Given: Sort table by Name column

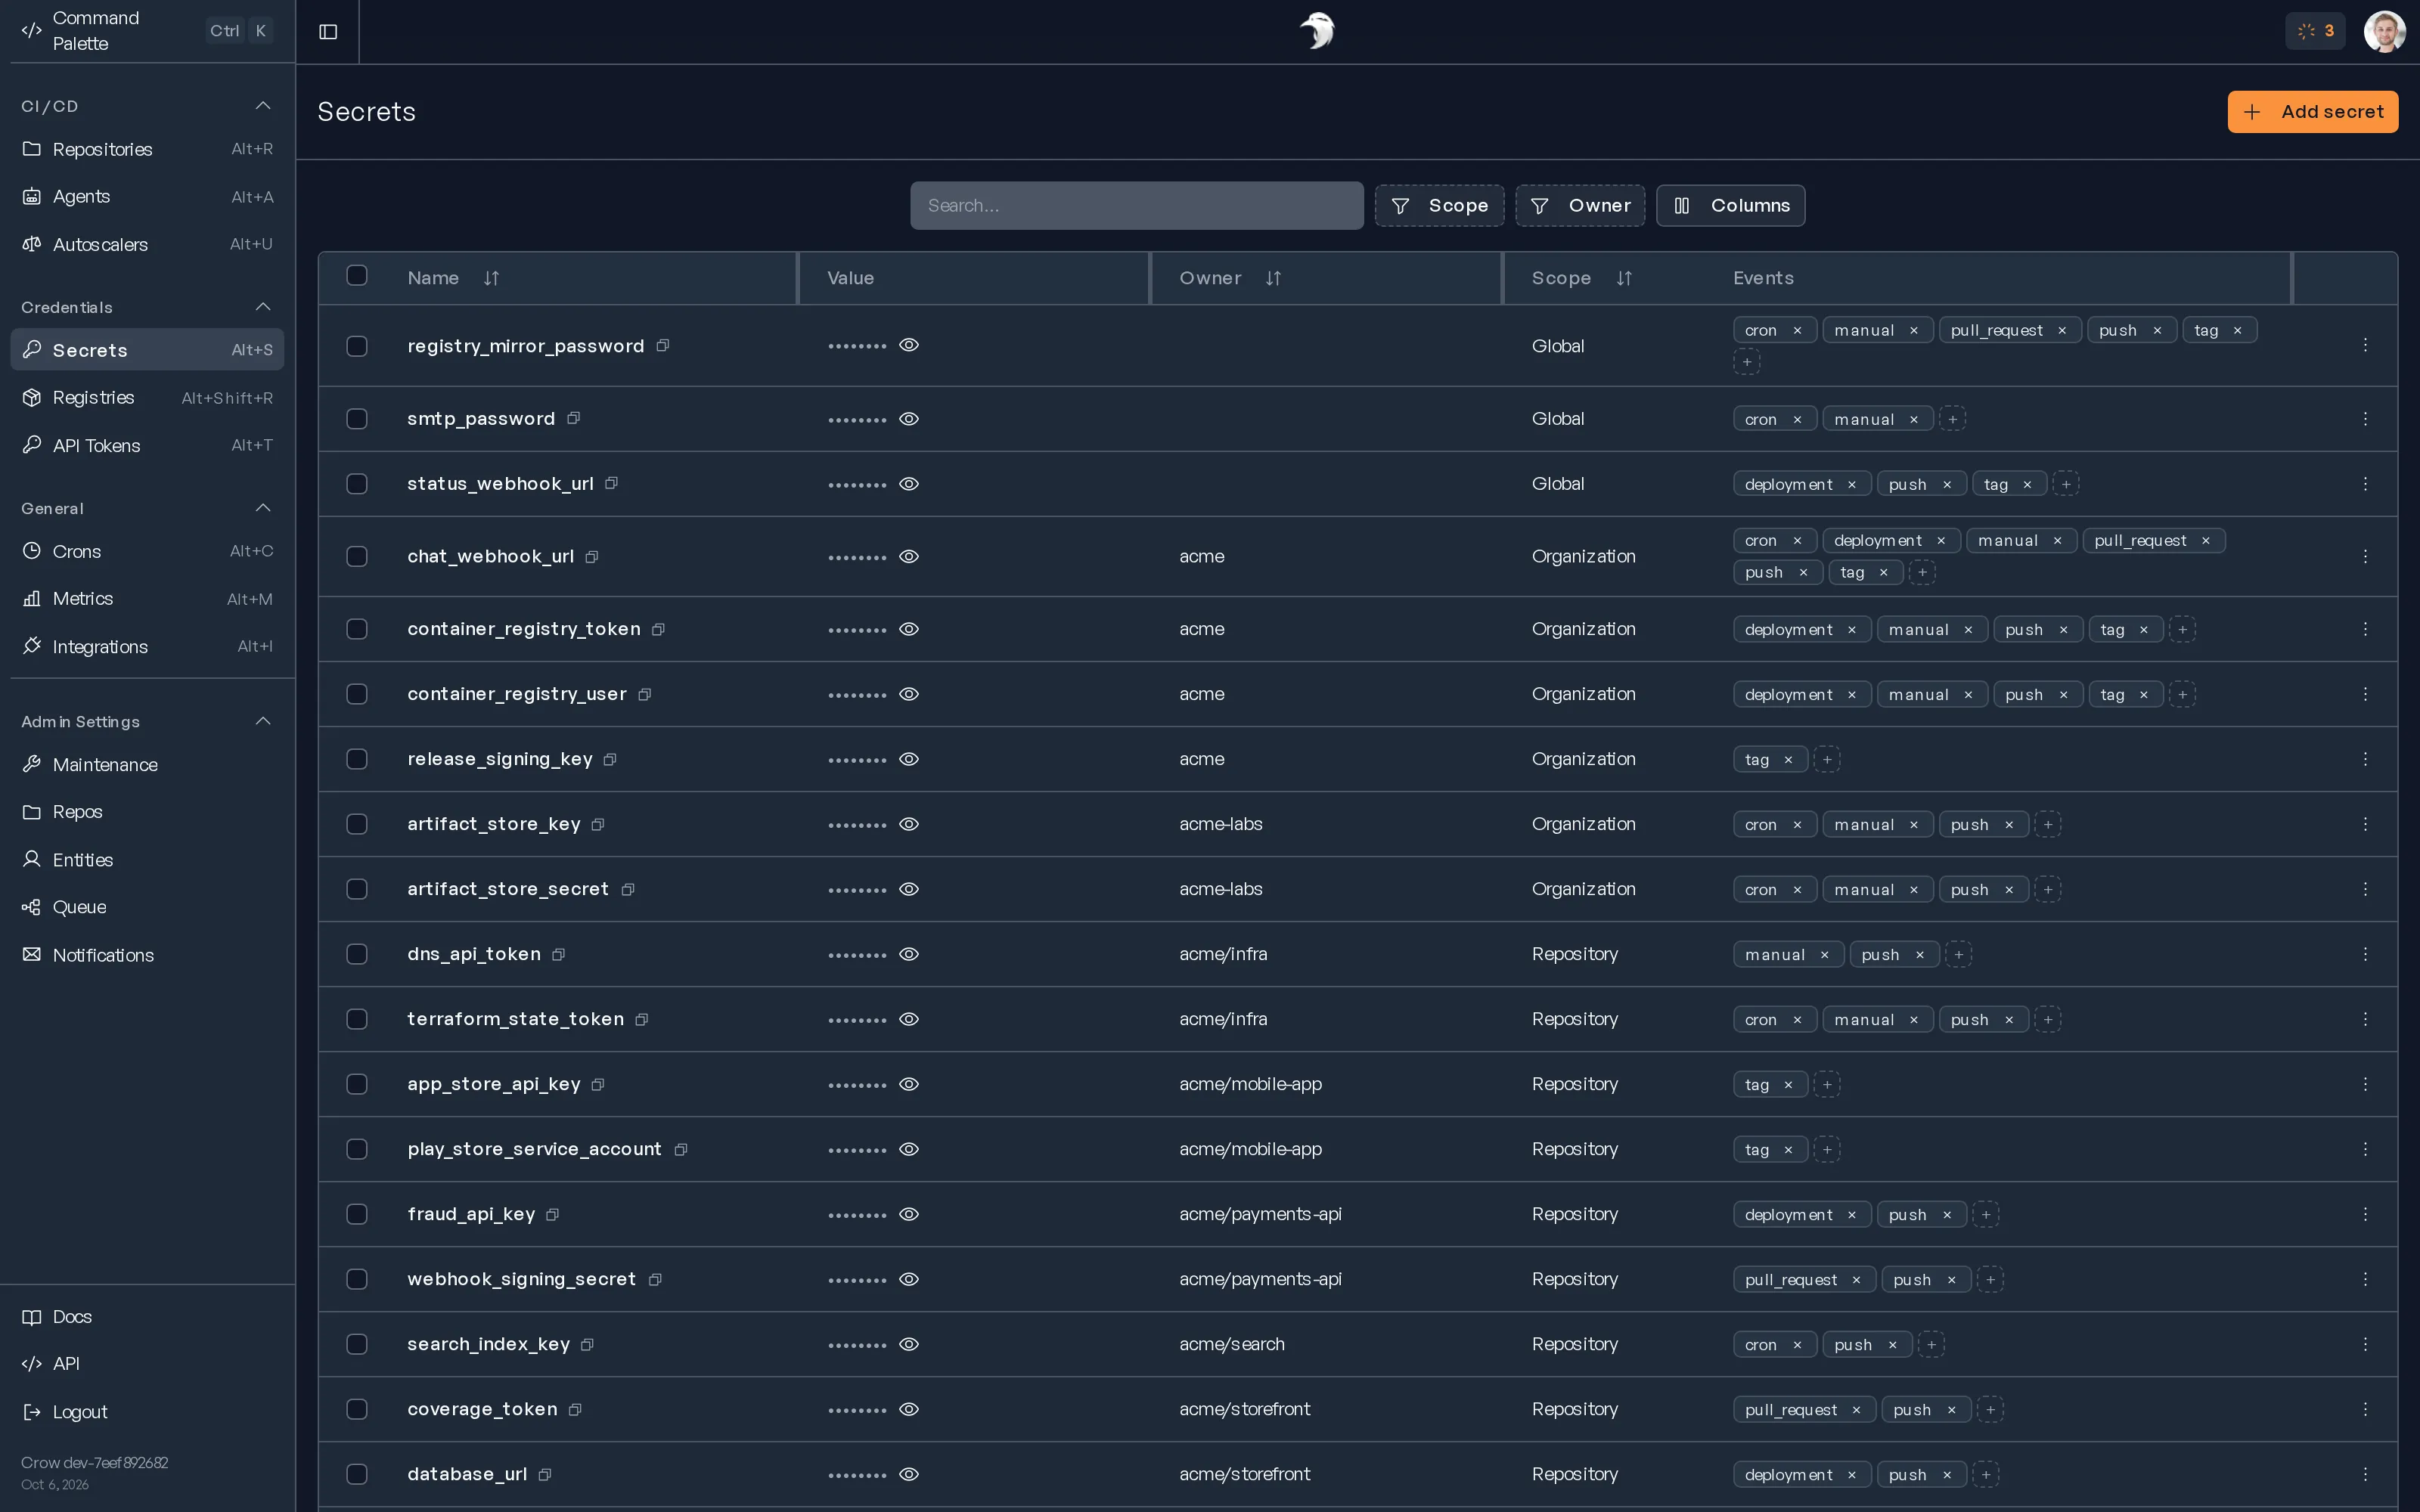Looking at the screenshot, I should coord(491,278).
